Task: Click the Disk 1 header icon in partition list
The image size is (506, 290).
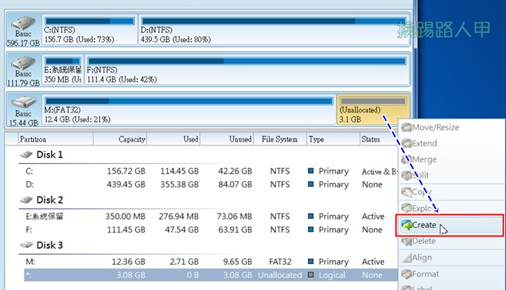Action: [x=27, y=155]
